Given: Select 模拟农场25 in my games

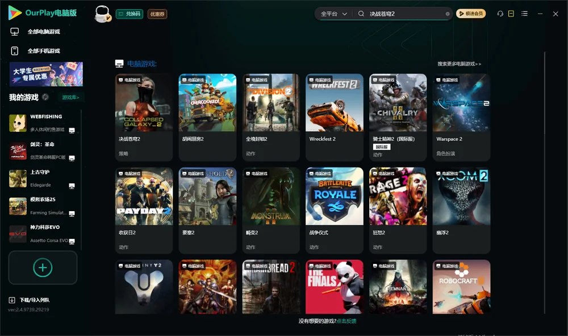Looking at the screenshot, I should click(43, 206).
